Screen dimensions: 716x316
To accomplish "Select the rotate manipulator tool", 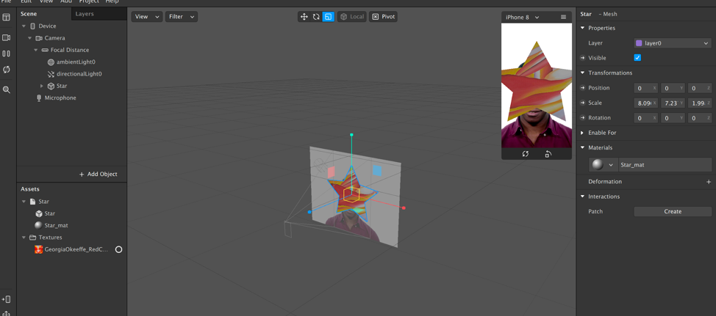I will pyautogui.click(x=316, y=17).
